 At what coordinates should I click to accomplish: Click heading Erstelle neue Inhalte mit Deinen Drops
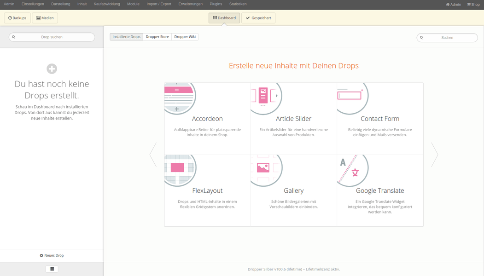(293, 66)
